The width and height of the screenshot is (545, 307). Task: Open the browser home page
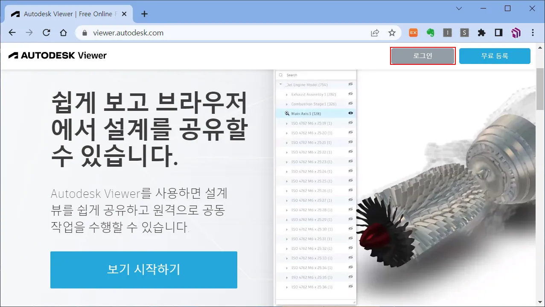pyautogui.click(x=63, y=33)
